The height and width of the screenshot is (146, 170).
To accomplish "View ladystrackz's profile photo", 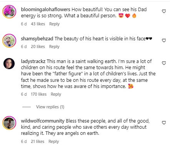I will coord(9,63).
